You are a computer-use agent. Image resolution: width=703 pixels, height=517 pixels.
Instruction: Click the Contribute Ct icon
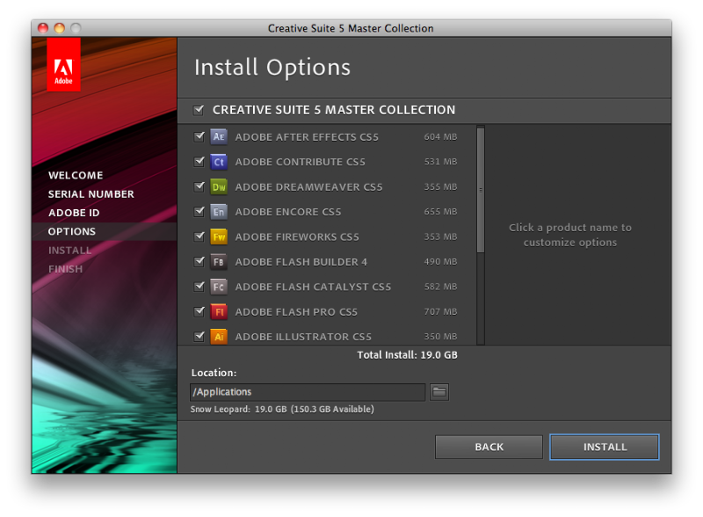click(219, 162)
